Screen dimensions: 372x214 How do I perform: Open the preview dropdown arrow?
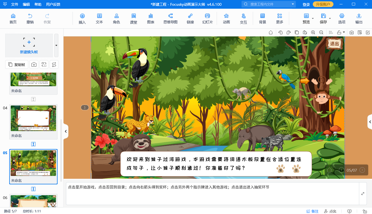(x=313, y=18)
